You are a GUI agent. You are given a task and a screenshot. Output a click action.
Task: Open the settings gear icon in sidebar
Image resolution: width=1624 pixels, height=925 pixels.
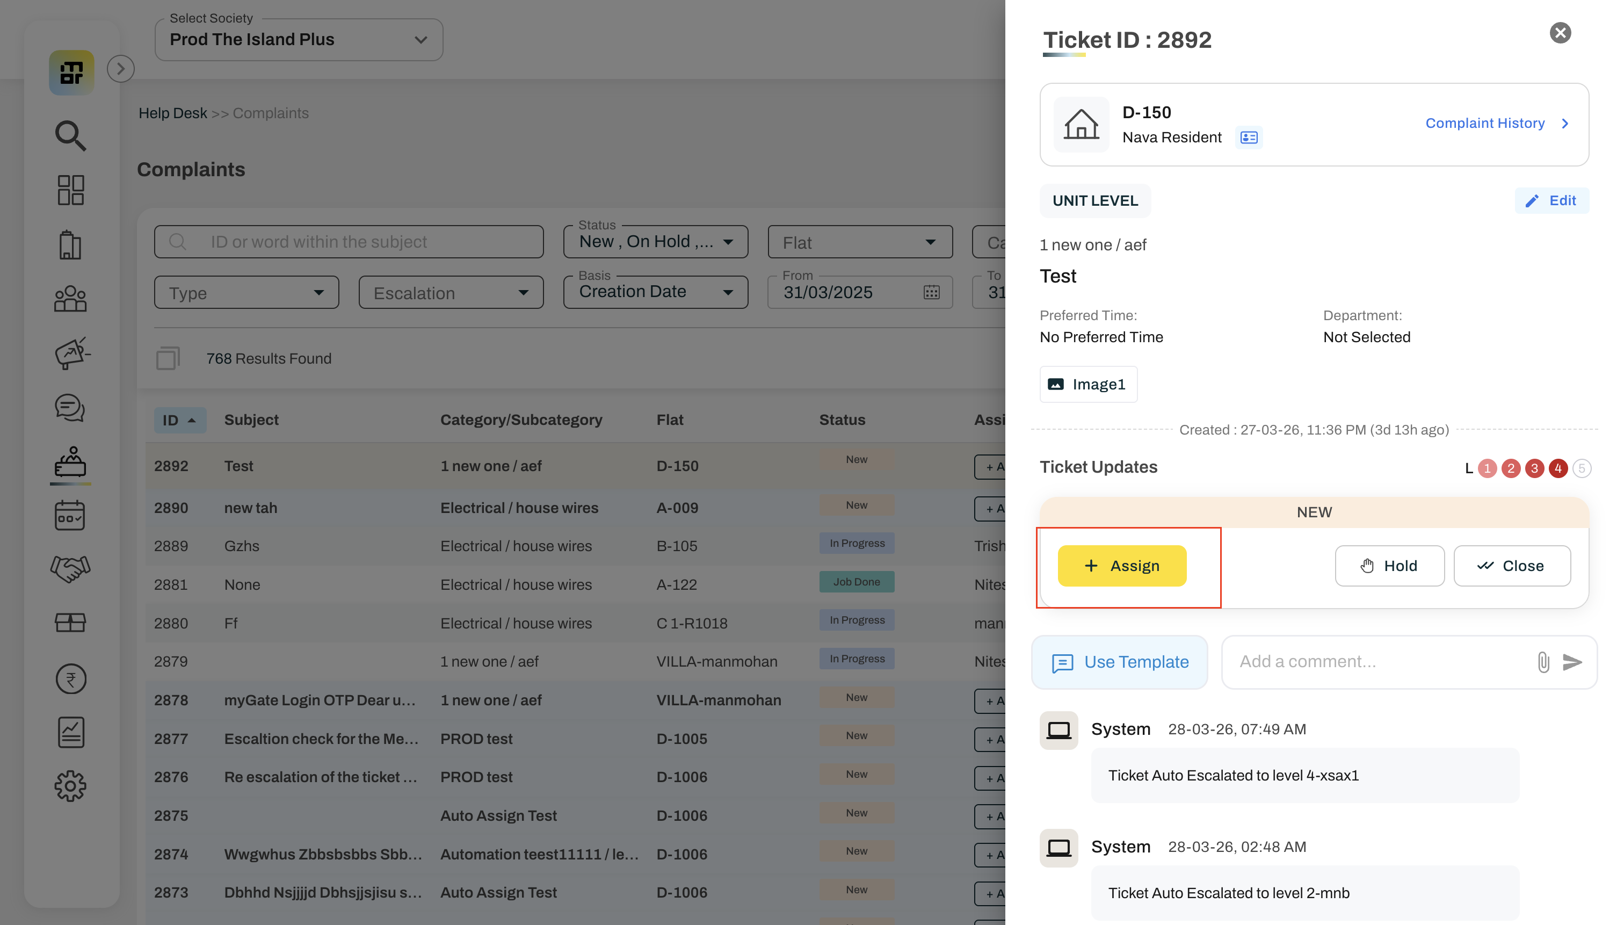click(70, 786)
